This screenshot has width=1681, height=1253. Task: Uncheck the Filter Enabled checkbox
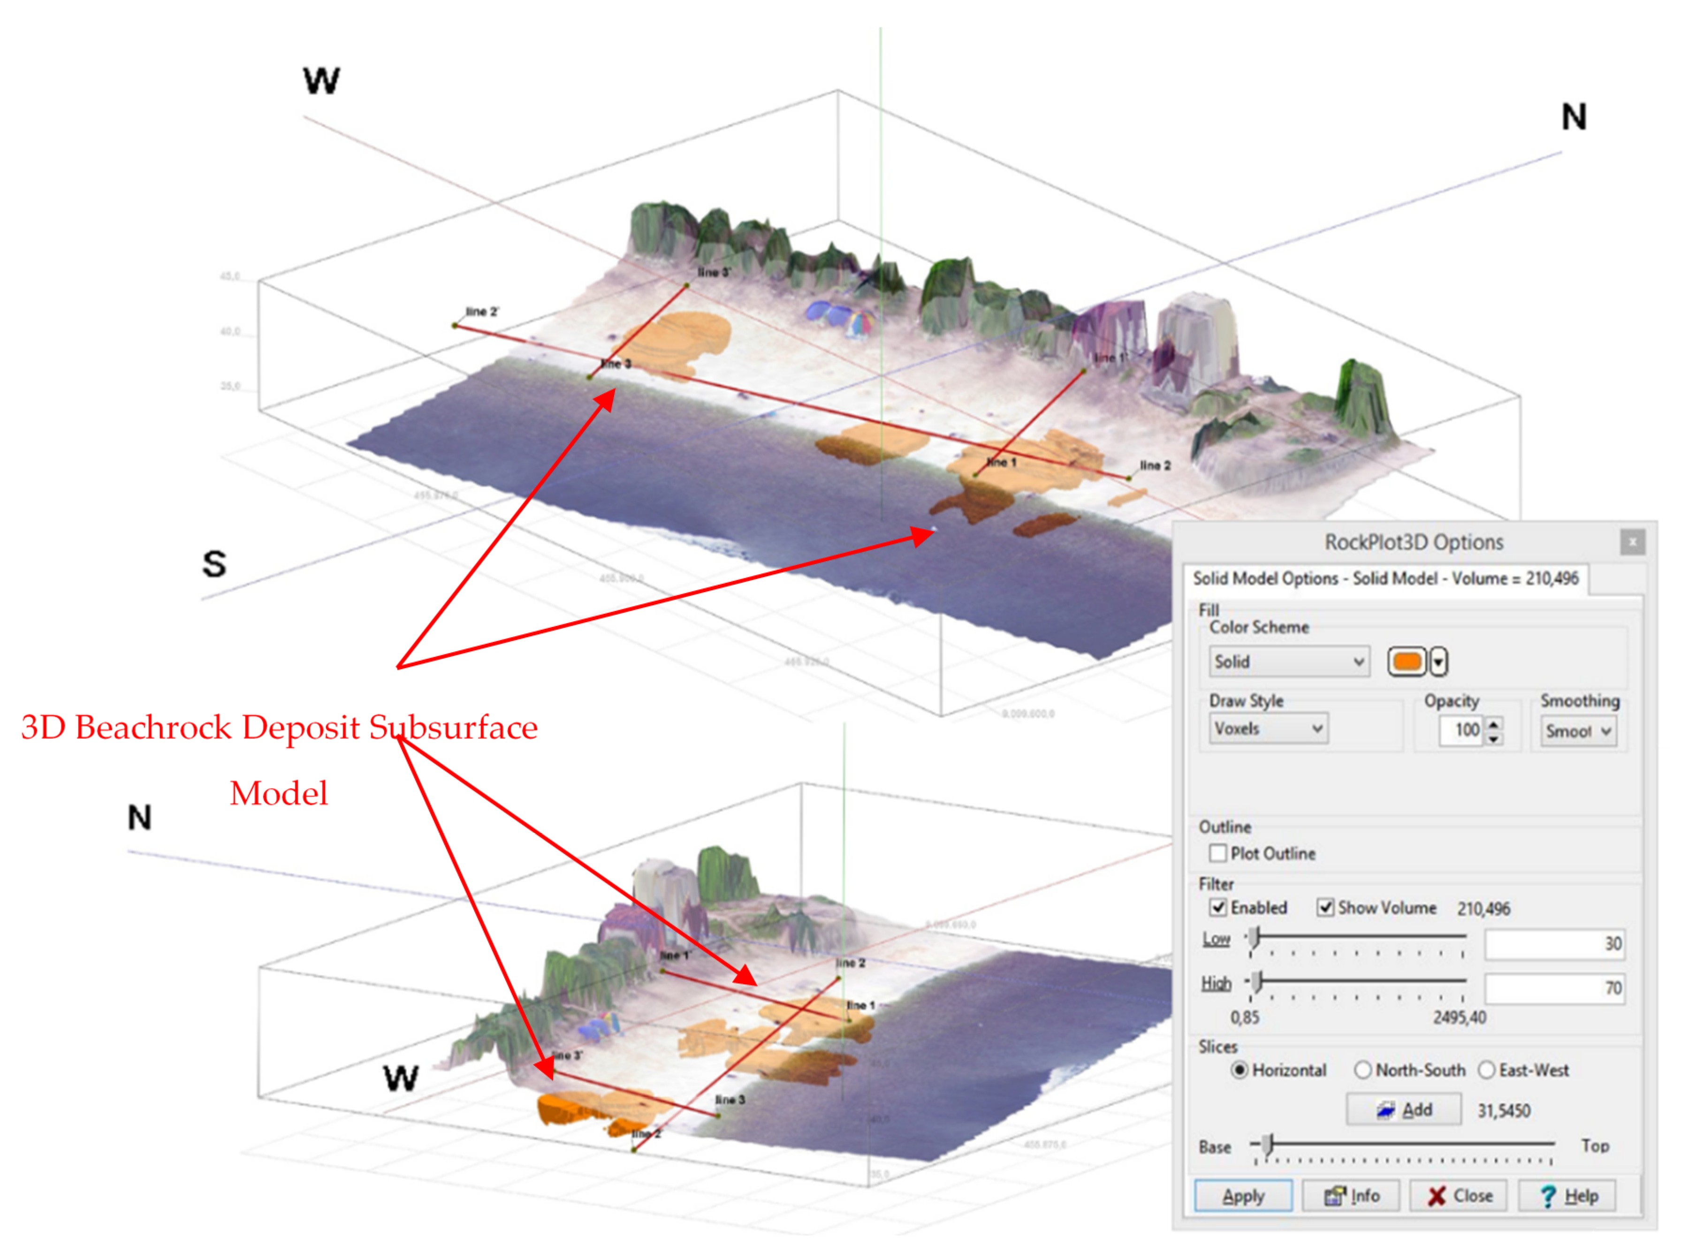click(1217, 907)
